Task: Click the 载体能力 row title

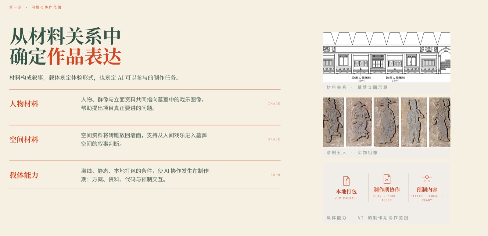Action: pyautogui.click(x=24, y=175)
